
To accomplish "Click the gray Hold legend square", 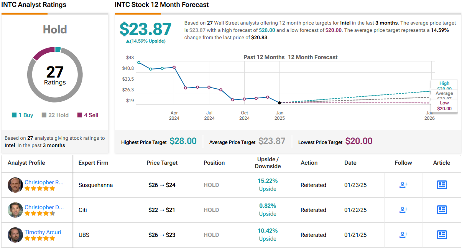I will point(44,115).
